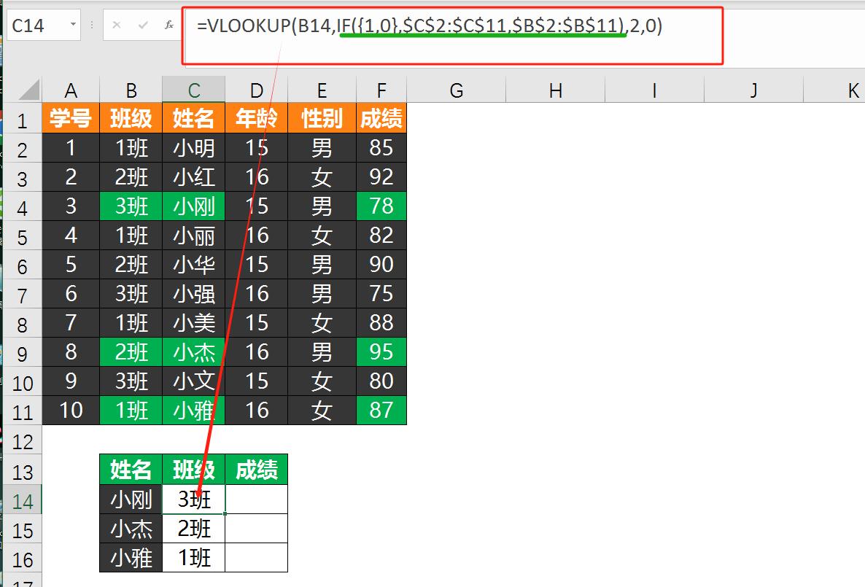Click the score cell 90

coord(381,265)
